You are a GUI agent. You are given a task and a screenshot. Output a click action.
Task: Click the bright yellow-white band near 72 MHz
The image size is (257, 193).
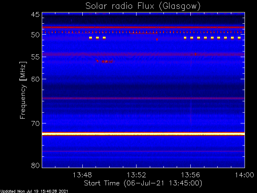pyautogui.click(x=143, y=134)
